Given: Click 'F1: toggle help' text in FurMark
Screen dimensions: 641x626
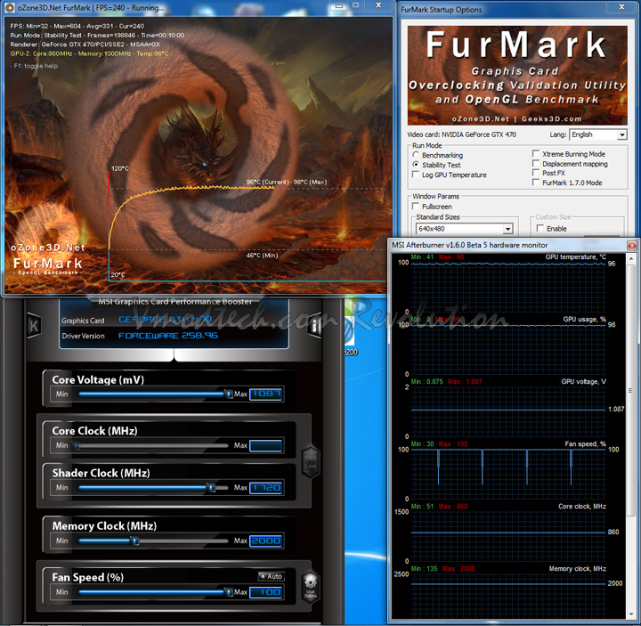Looking at the screenshot, I should click(36, 66).
